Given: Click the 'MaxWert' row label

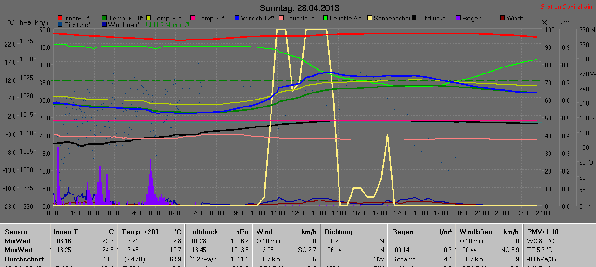Looking at the screenshot, I should point(19,250).
